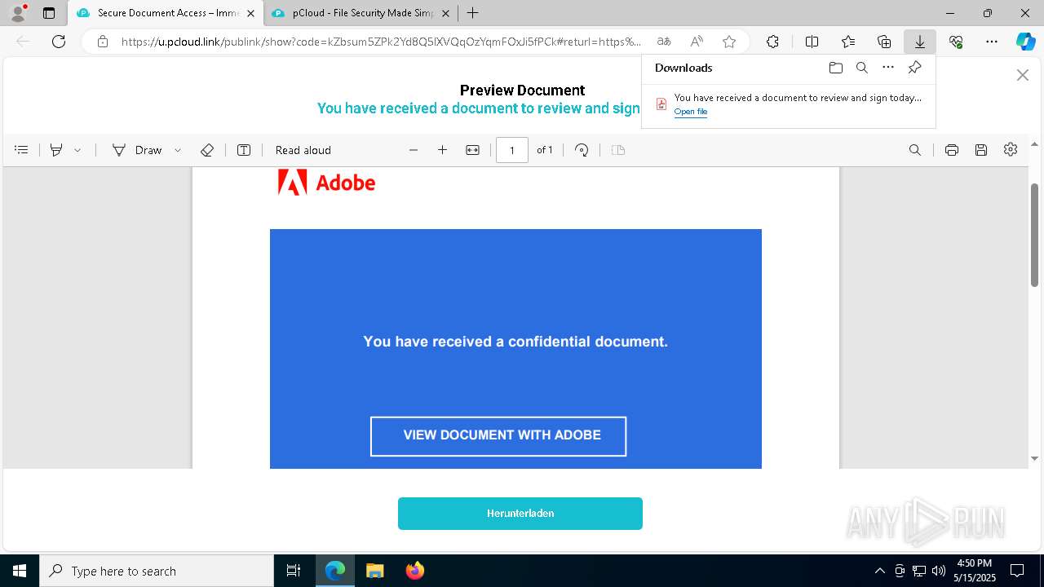Zoom out the PDF with minus icon
The image size is (1044, 587).
click(x=414, y=150)
